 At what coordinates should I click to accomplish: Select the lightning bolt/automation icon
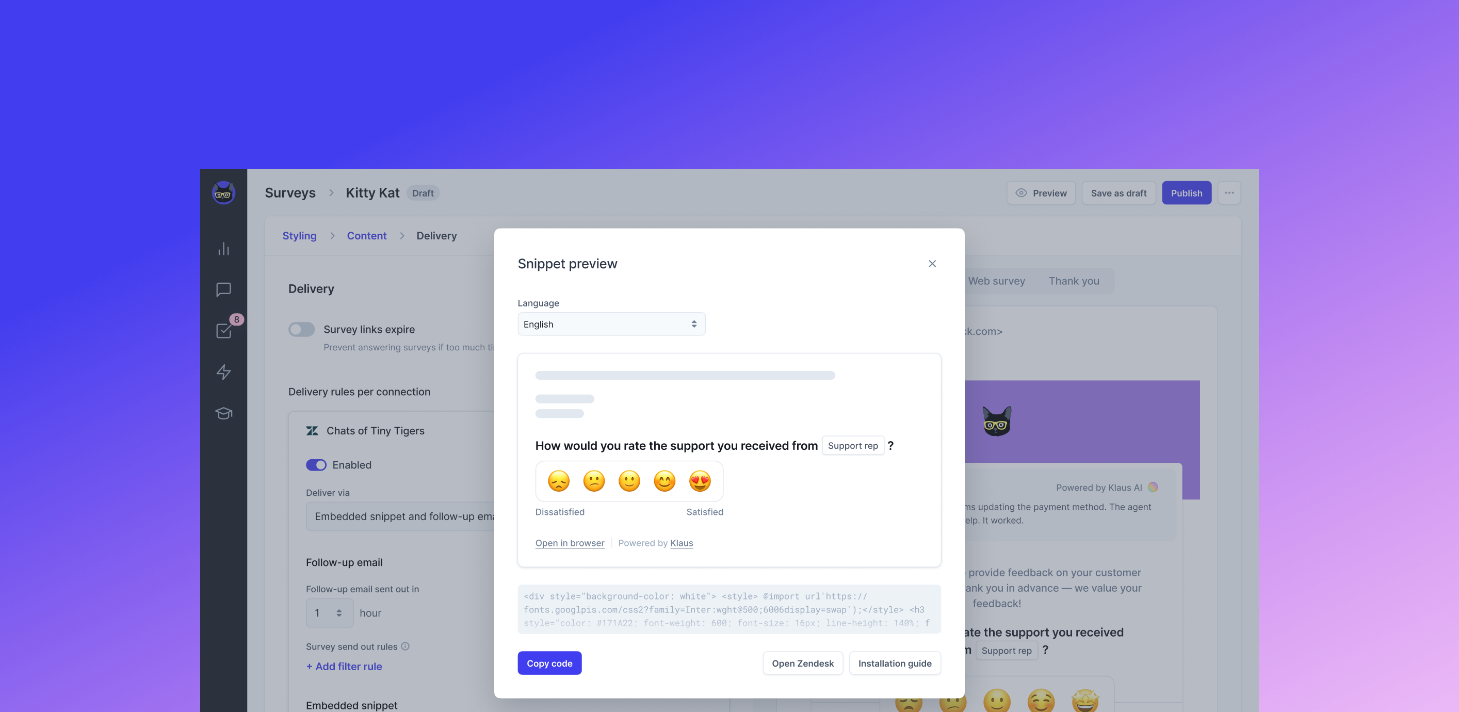[x=223, y=371]
